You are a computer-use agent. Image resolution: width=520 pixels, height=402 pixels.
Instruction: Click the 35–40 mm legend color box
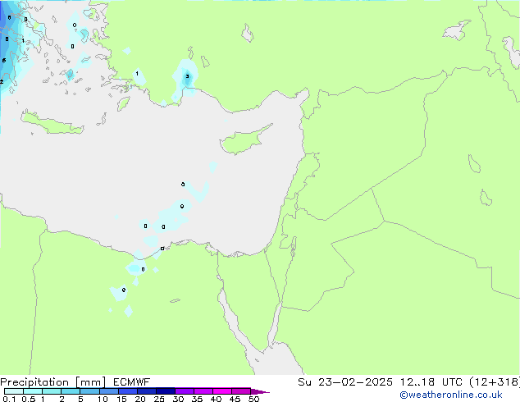point(203,391)
